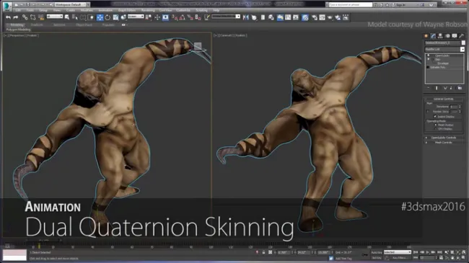
Task: Click the Set Key button
Action: pyautogui.click(x=377, y=258)
